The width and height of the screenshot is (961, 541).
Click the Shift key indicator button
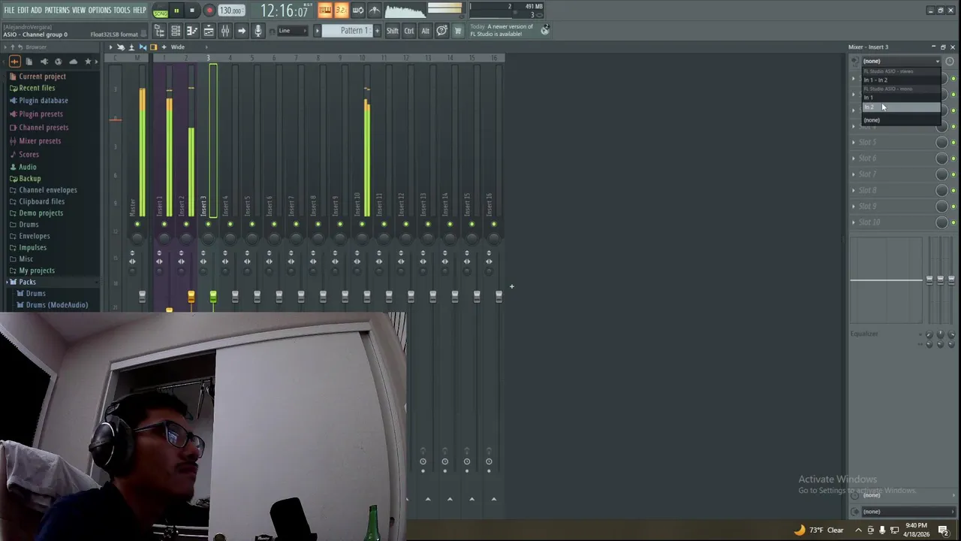(x=392, y=31)
